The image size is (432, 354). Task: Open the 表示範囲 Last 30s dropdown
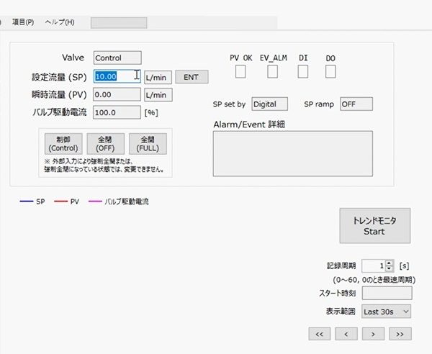pos(386,312)
